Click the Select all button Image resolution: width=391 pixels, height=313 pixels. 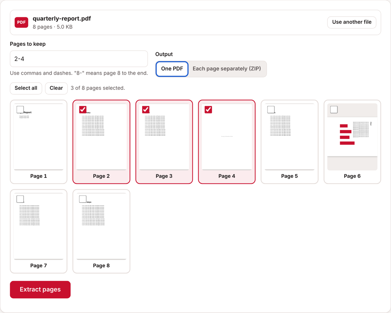tap(26, 88)
